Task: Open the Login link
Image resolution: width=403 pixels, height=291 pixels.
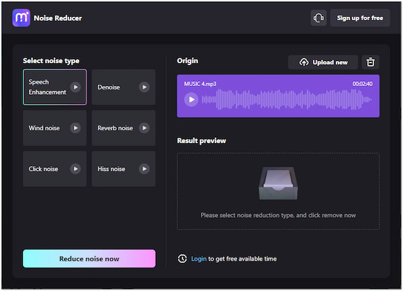Action: click(x=199, y=259)
